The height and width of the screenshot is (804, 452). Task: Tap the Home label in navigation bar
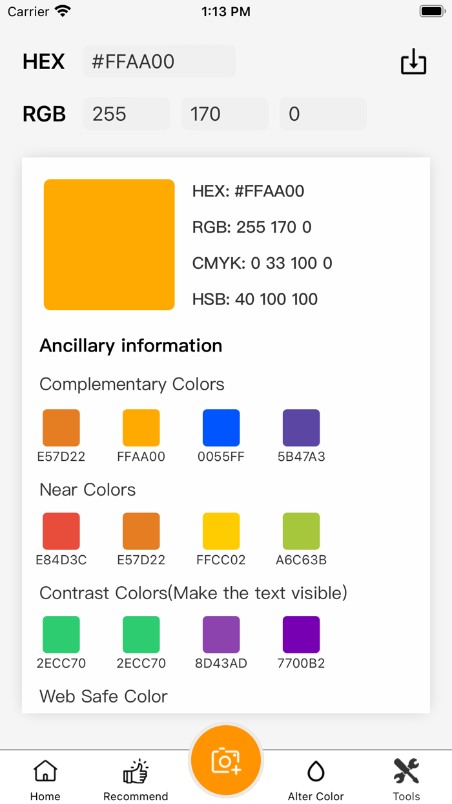tap(45, 796)
